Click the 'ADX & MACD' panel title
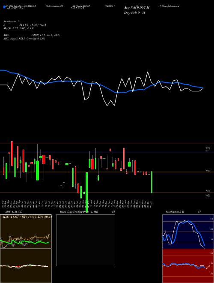214x283 pixels. (x=14, y=212)
